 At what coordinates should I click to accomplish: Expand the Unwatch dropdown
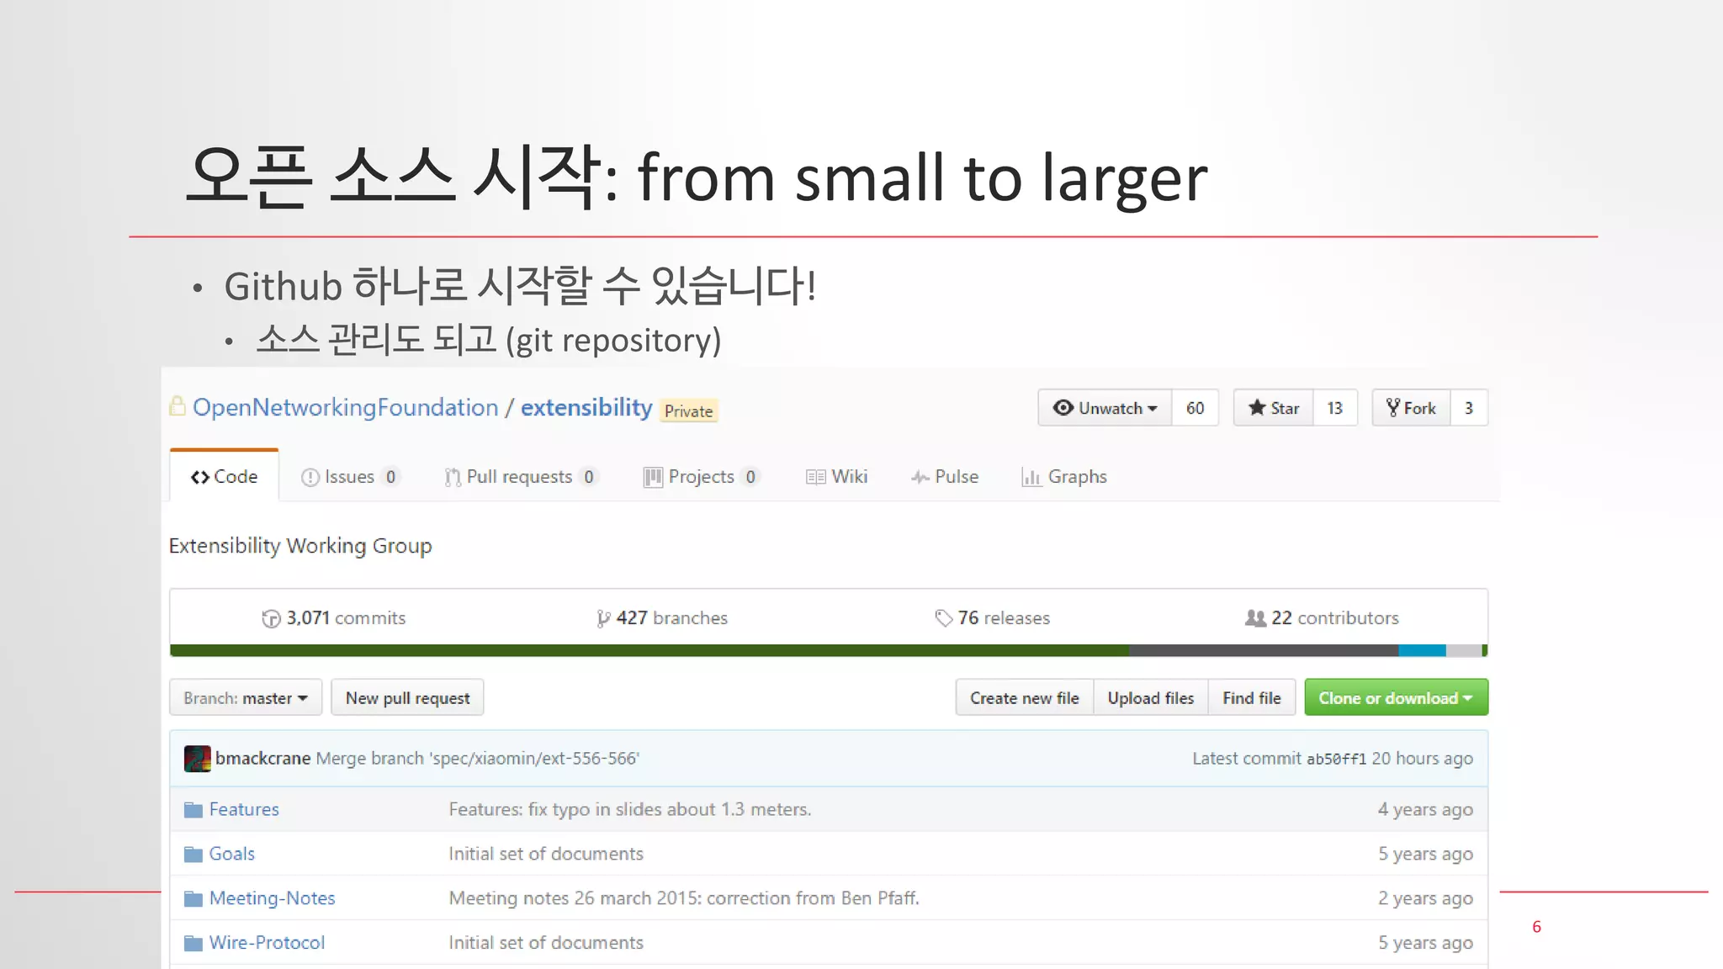(x=1105, y=408)
